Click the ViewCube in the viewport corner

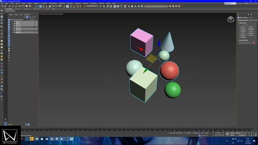point(231,19)
